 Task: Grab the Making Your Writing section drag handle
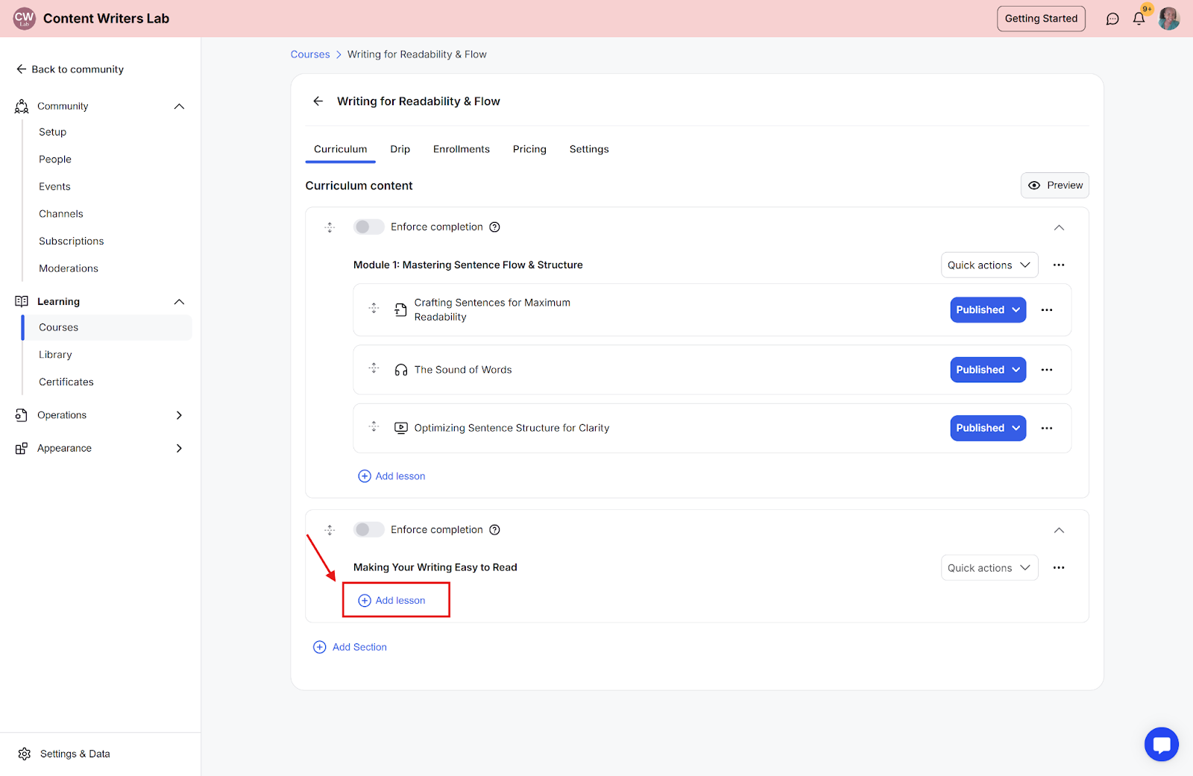[x=330, y=530]
